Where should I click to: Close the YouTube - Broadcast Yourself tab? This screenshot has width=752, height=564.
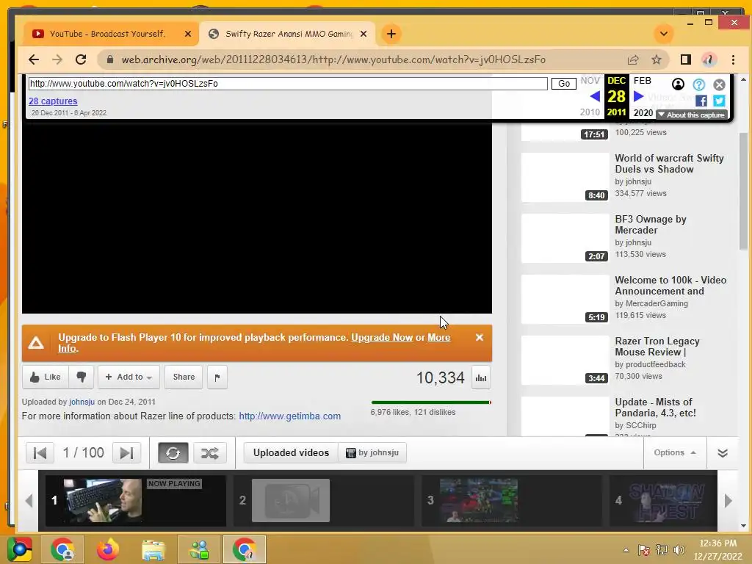[188, 34]
